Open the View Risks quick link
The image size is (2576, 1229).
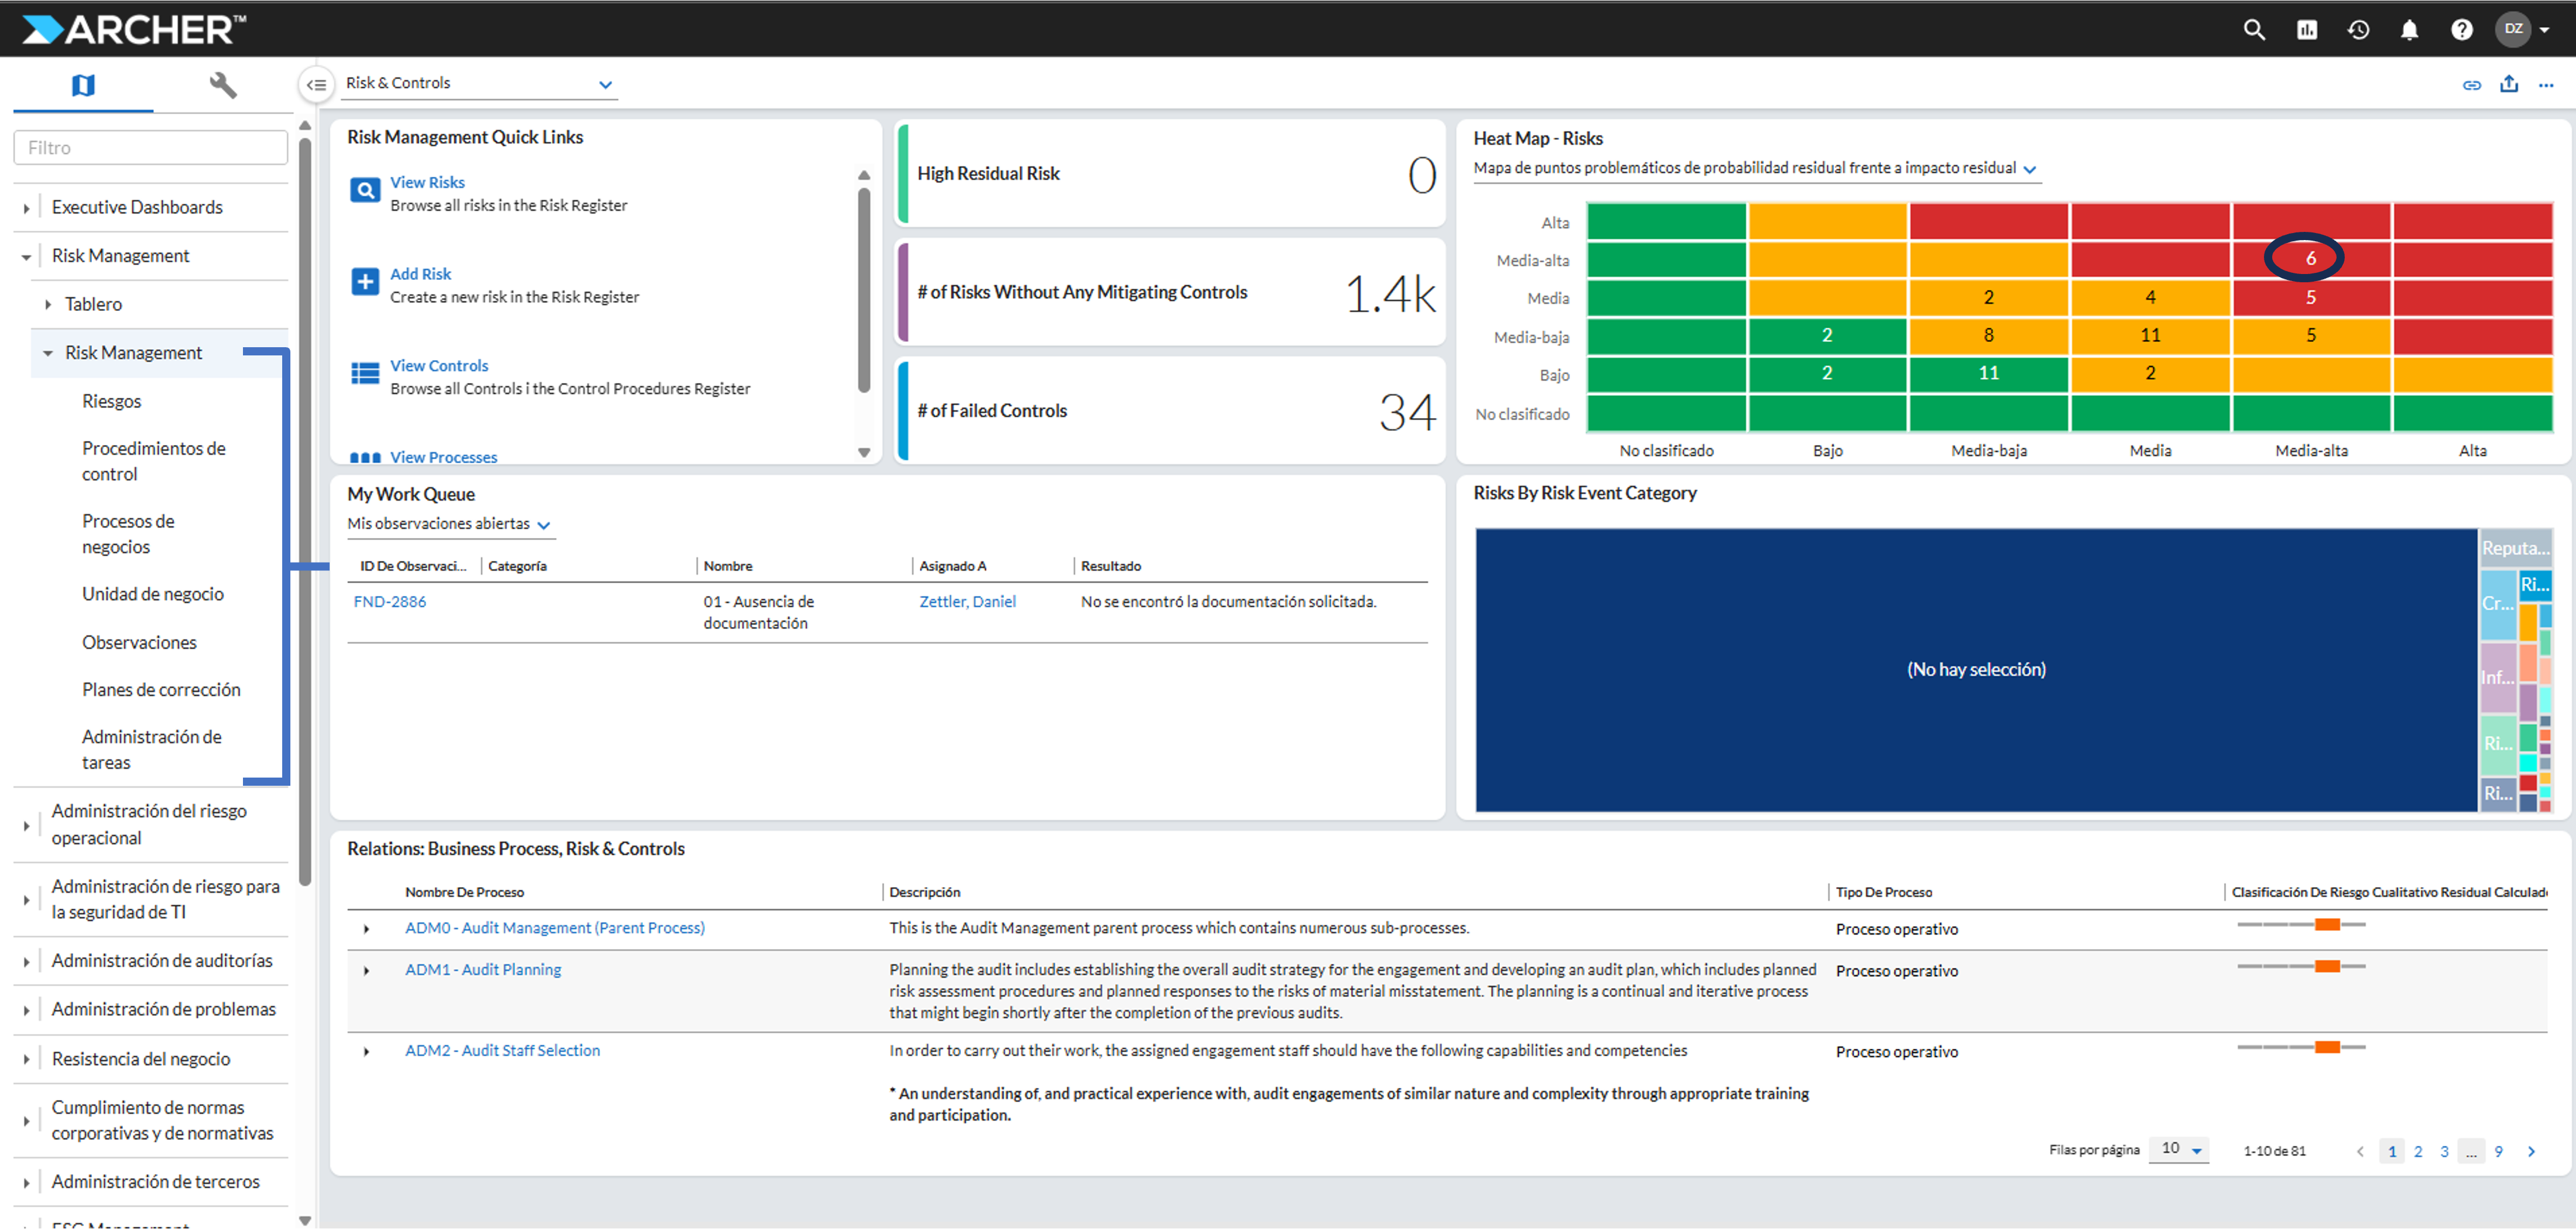pyautogui.click(x=427, y=182)
